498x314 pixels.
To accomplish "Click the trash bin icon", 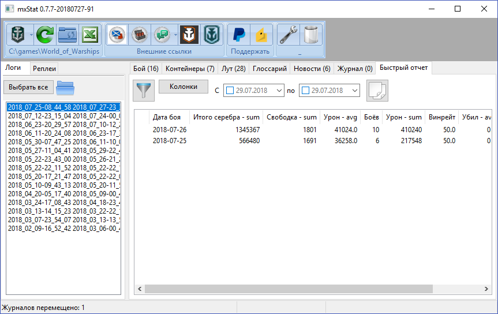I will (310, 35).
